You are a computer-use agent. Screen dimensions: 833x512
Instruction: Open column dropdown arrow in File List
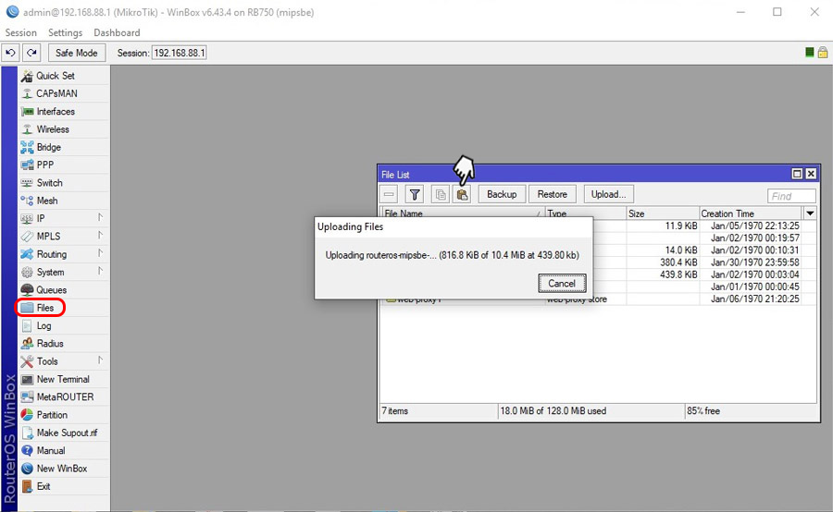[810, 213]
